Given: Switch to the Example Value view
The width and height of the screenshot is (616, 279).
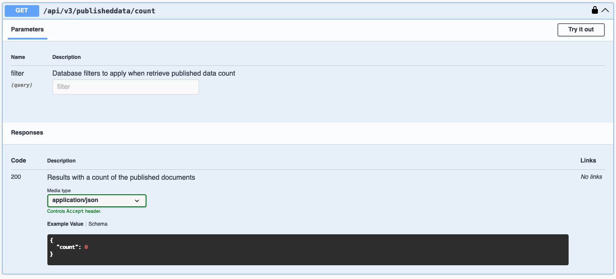Looking at the screenshot, I should (x=65, y=224).
